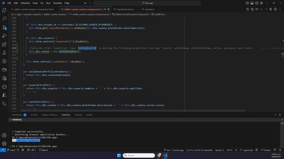
Task: Click the LF end-of-line indicator
Action: (236, 150)
